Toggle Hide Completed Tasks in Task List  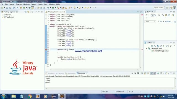pos(163,15)
